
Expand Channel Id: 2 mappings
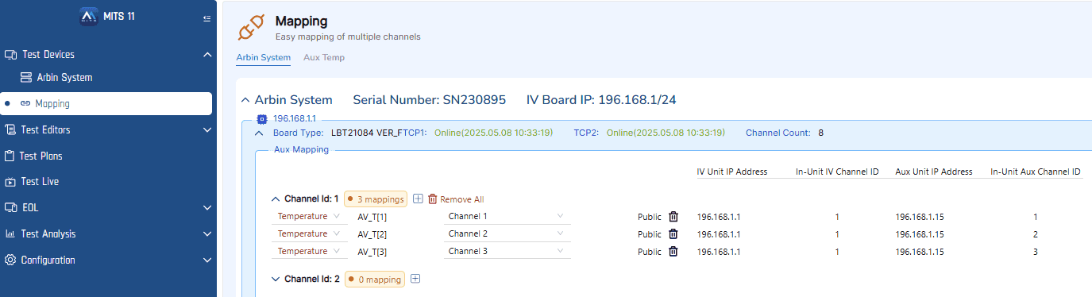[x=276, y=279]
